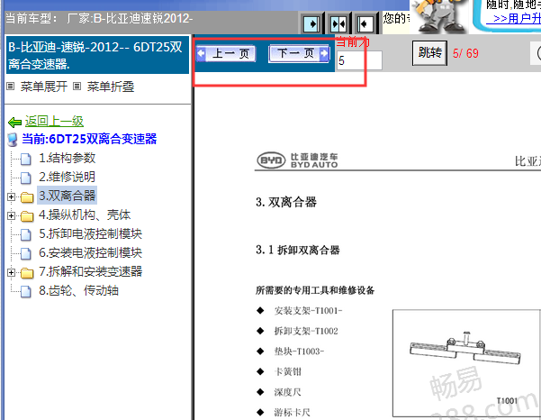This screenshot has height=420, width=541.
Task: Click the computer icon beside 当前:6DT25双离合变速器
Action: point(13,140)
